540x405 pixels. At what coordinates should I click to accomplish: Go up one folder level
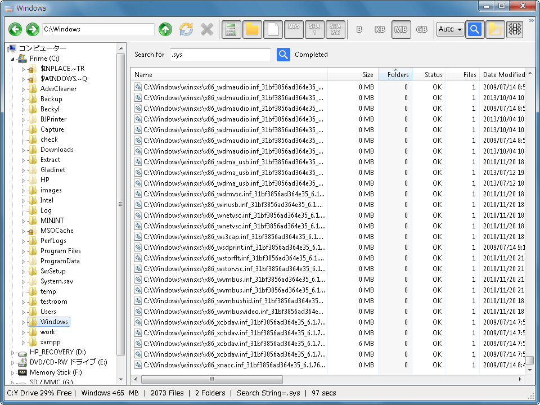(165, 29)
